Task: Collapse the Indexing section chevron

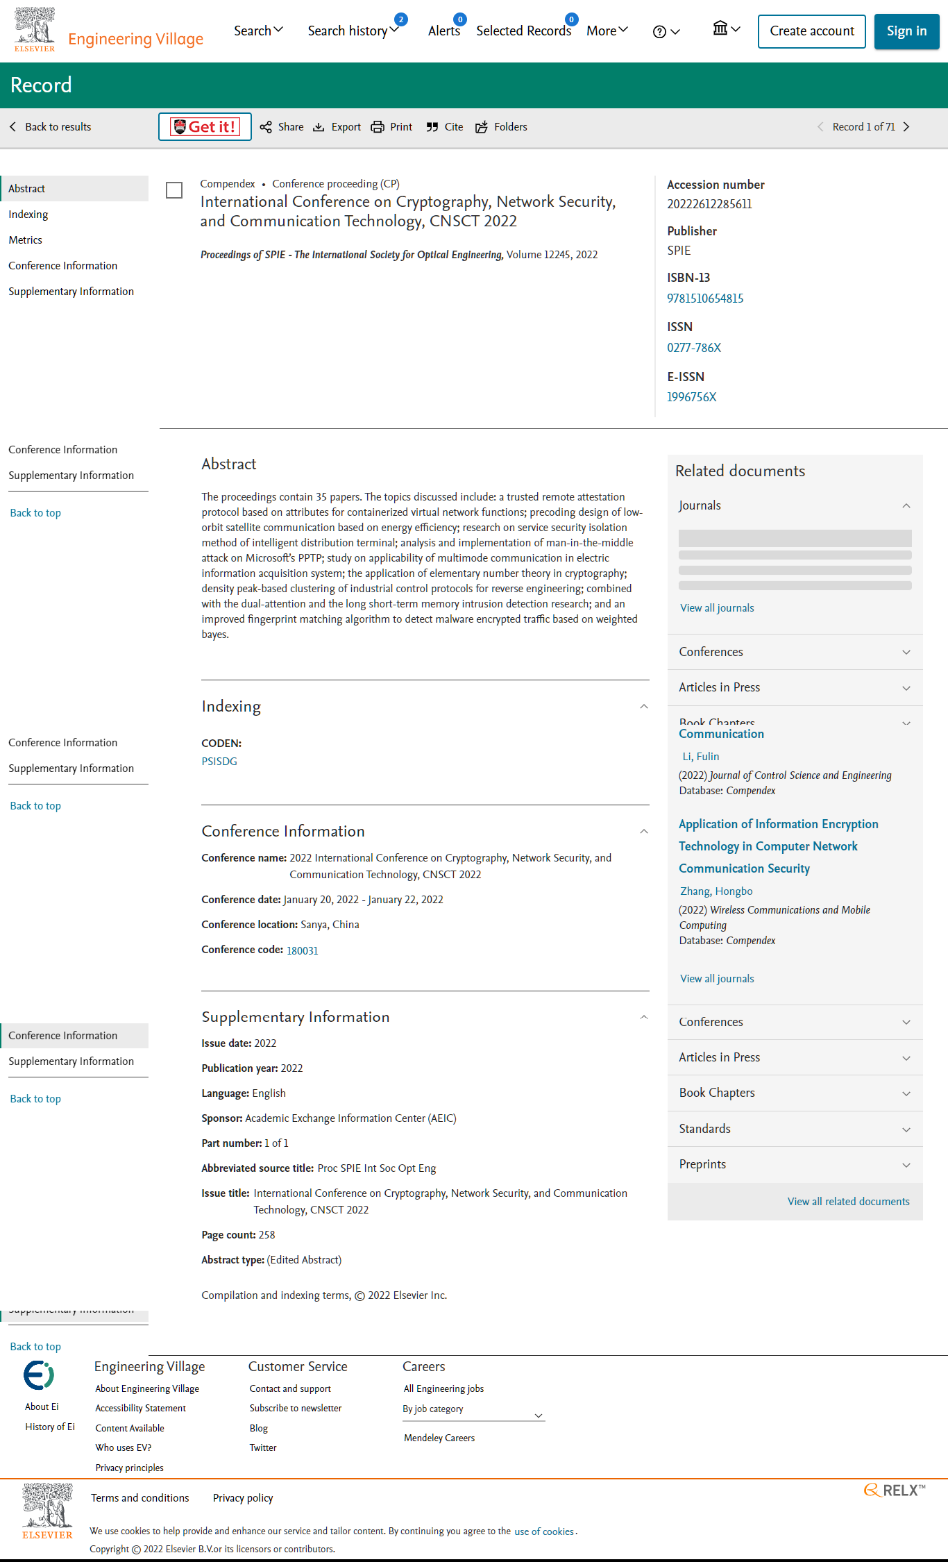Action: coord(644,707)
